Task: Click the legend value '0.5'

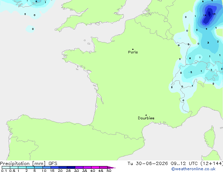Action: 12,171
